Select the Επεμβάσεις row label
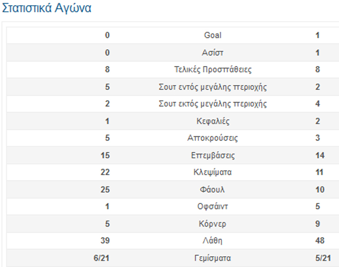The image size is (339, 267). (213, 155)
